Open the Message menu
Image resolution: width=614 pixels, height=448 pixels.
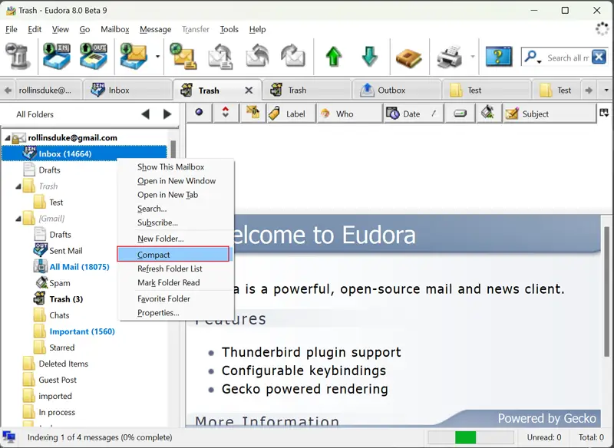point(156,29)
